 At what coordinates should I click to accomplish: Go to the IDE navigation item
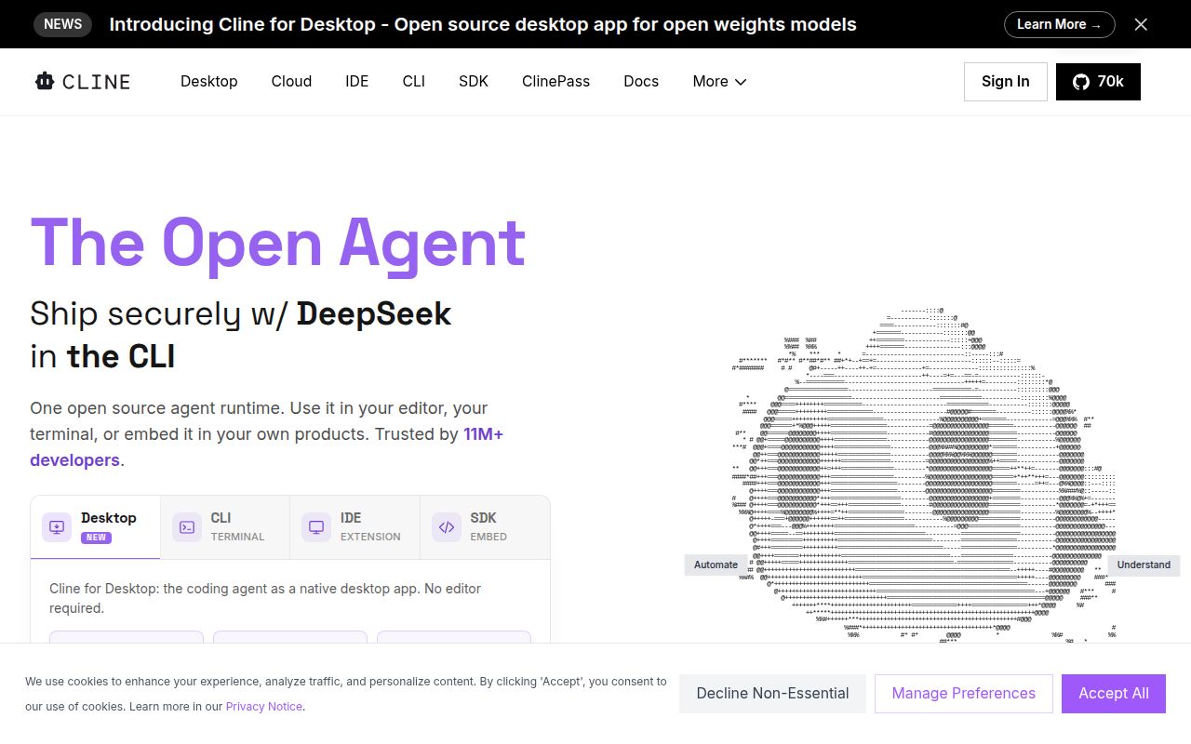pyautogui.click(x=356, y=82)
